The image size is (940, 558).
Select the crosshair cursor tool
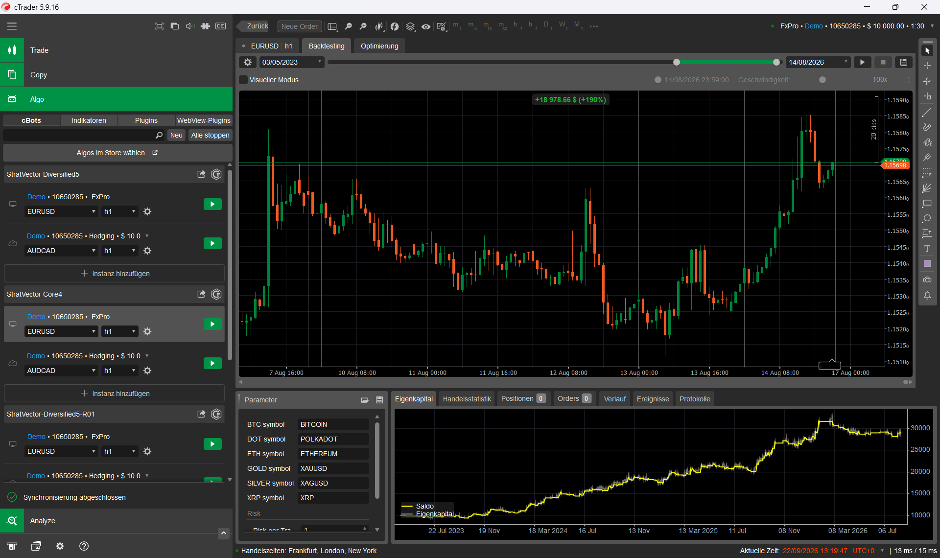927,66
